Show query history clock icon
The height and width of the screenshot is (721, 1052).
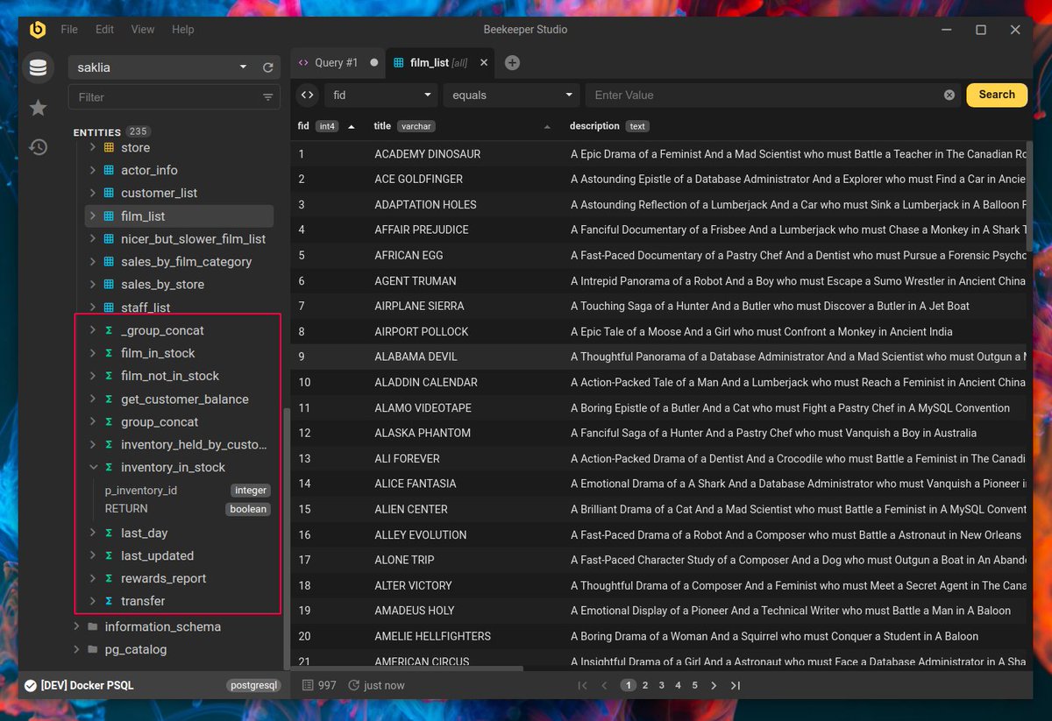tap(38, 147)
